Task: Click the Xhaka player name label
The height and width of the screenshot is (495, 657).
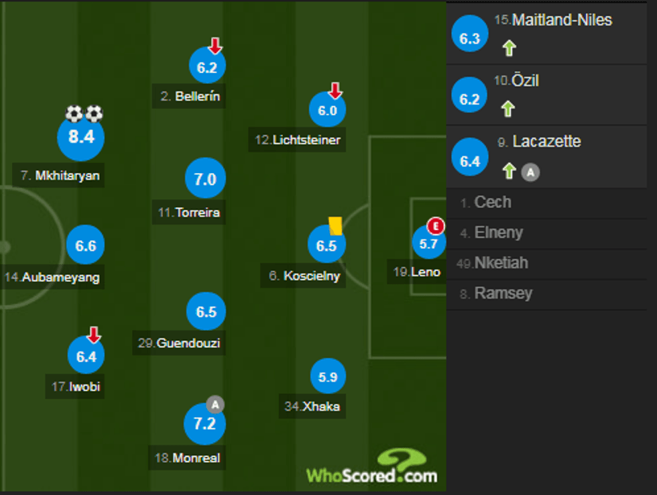Action: point(314,406)
